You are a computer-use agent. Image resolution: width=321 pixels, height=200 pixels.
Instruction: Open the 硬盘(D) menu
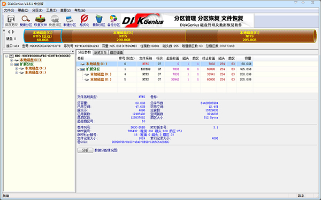coord(23,11)
